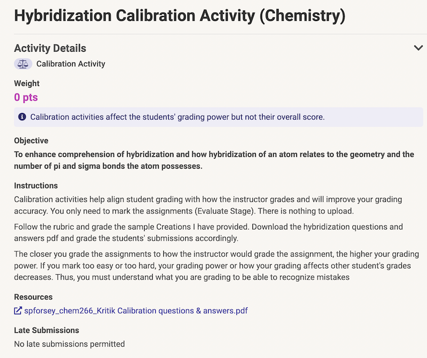The height and width of the screenshot is (358, 427).
Task: Click the Activity Details heading
Action: tap(50, 48)
